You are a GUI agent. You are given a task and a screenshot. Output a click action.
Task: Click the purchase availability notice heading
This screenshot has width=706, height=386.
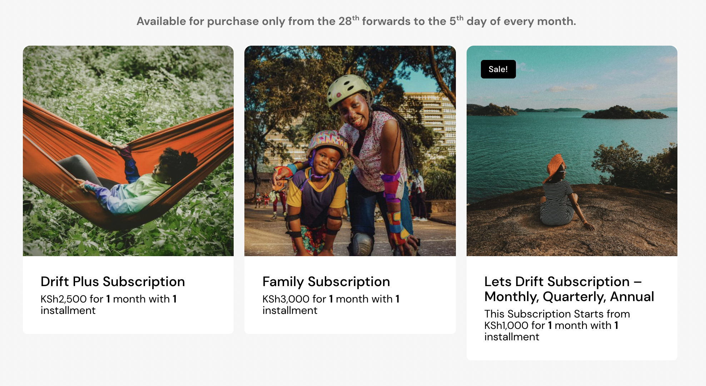coord(356,21)
